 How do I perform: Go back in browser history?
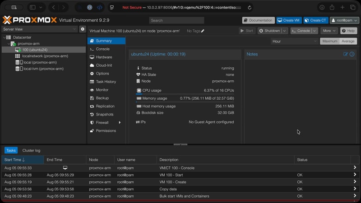coord(54,7)
